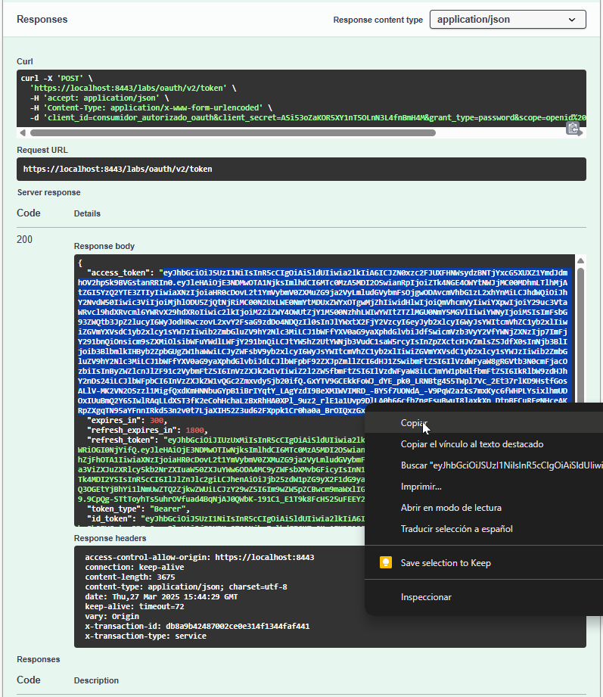Click the vary: Origin header line
Screen dimensions: 603x697
coord(112,616)
